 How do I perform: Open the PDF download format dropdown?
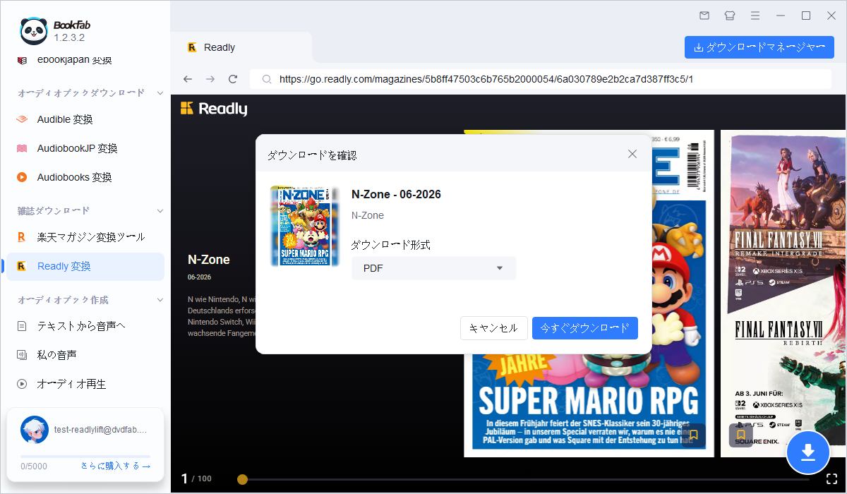434,268
